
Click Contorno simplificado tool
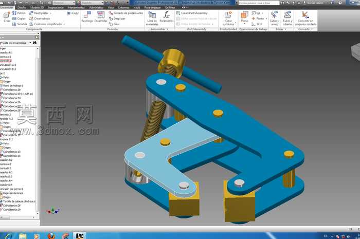pos(46,24)
